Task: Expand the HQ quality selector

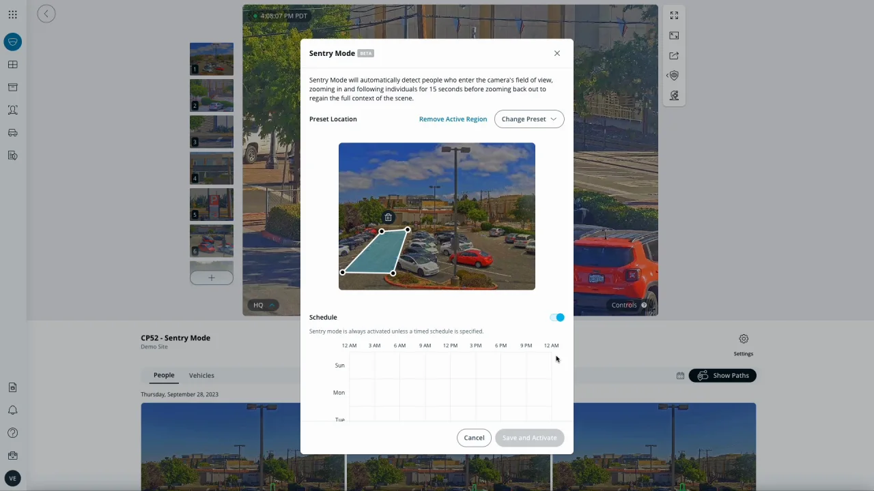Action: [263, 306]
